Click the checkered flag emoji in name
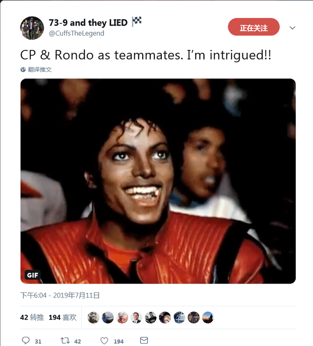The height and width of the screenshot is (346, 313). point(137,22)
